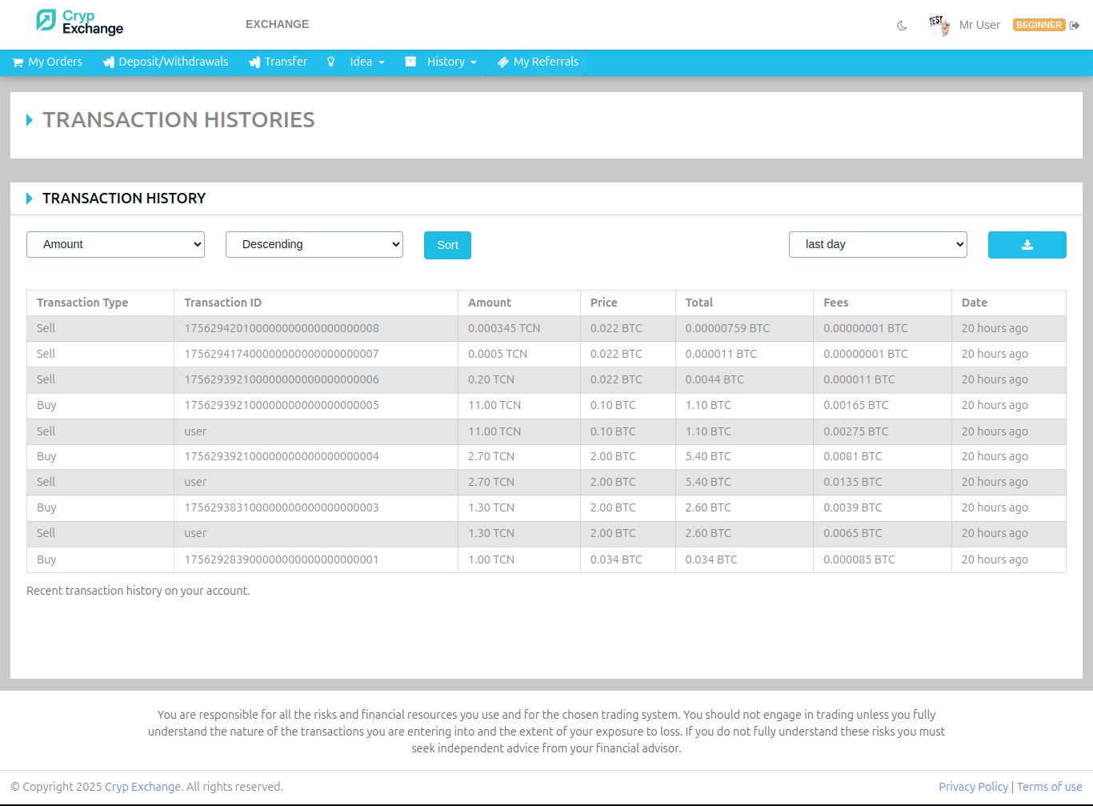Click the History archive icon

coord(410,62)
